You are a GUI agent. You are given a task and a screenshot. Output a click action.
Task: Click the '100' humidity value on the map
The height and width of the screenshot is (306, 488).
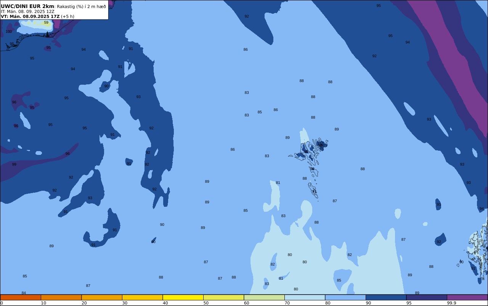9,32
